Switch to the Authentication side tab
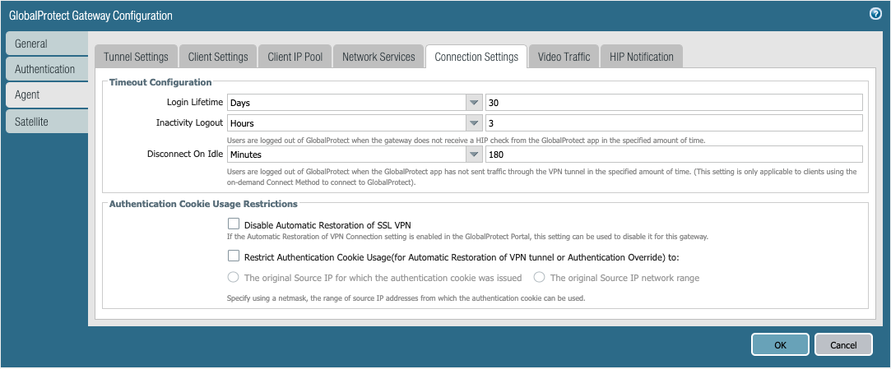 pos(47,69)
